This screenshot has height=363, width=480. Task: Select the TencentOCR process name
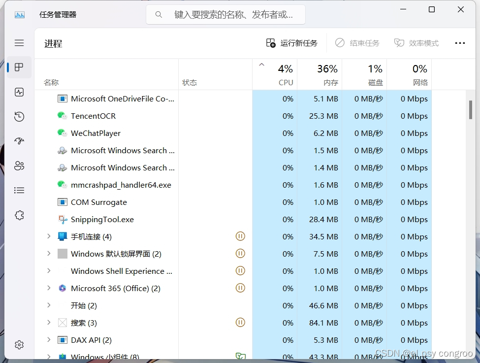coord(94,116)
